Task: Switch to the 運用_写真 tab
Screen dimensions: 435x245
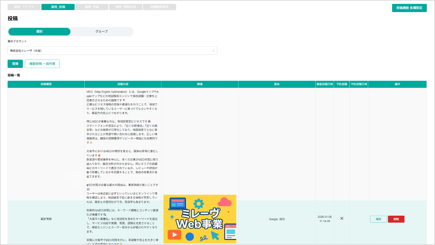Action: [x=92, y=7]
